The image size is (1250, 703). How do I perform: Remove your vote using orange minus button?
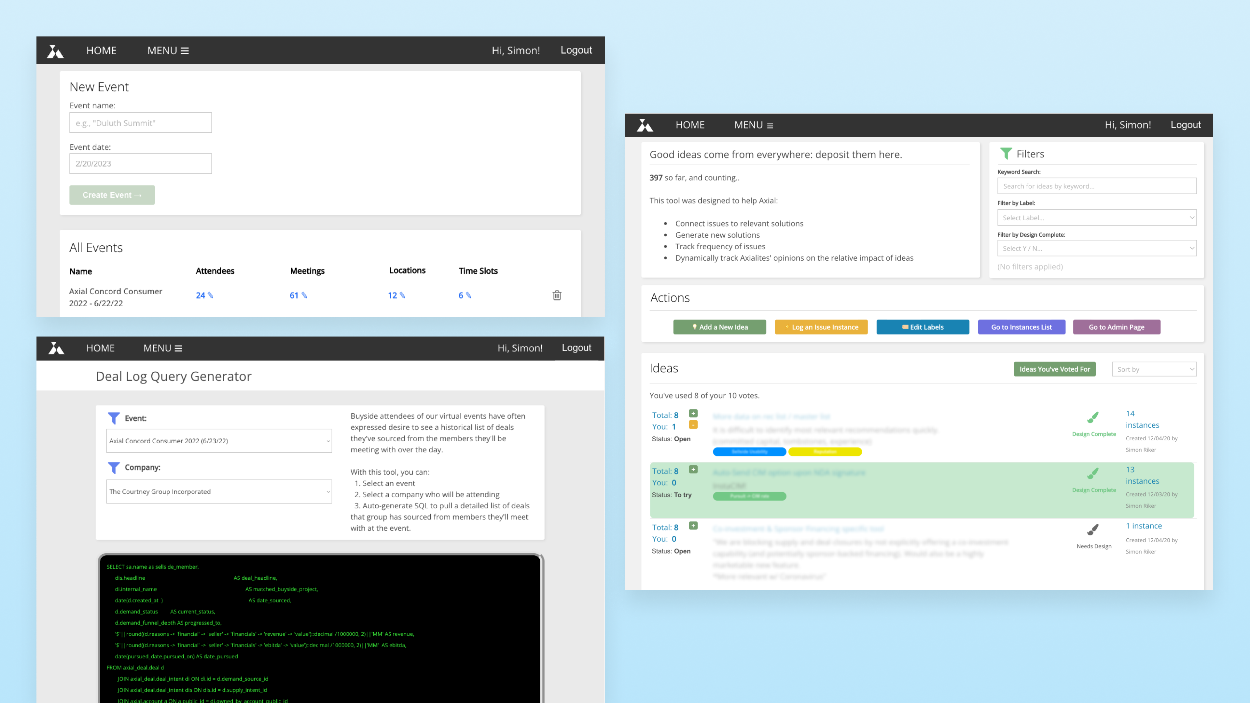(693, 425)
